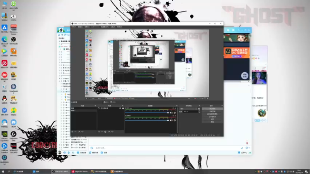Click Start Recording in OBS Controls
310x174 pixels.
(x=212, y=111)
